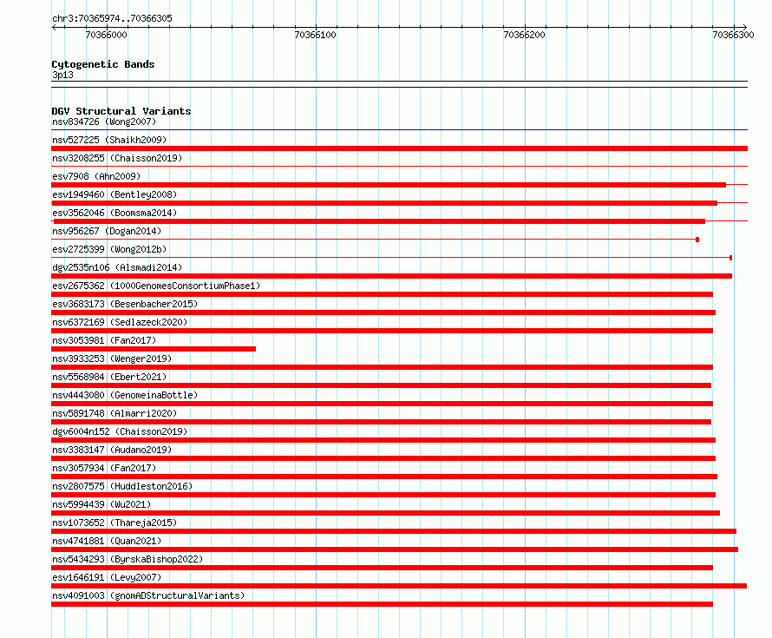Image resolution: width=772 pixels, height=638 pixels.
Task: Select variant label nsv3933253 (Wenger2019)
Action: [x=112, y=358]
